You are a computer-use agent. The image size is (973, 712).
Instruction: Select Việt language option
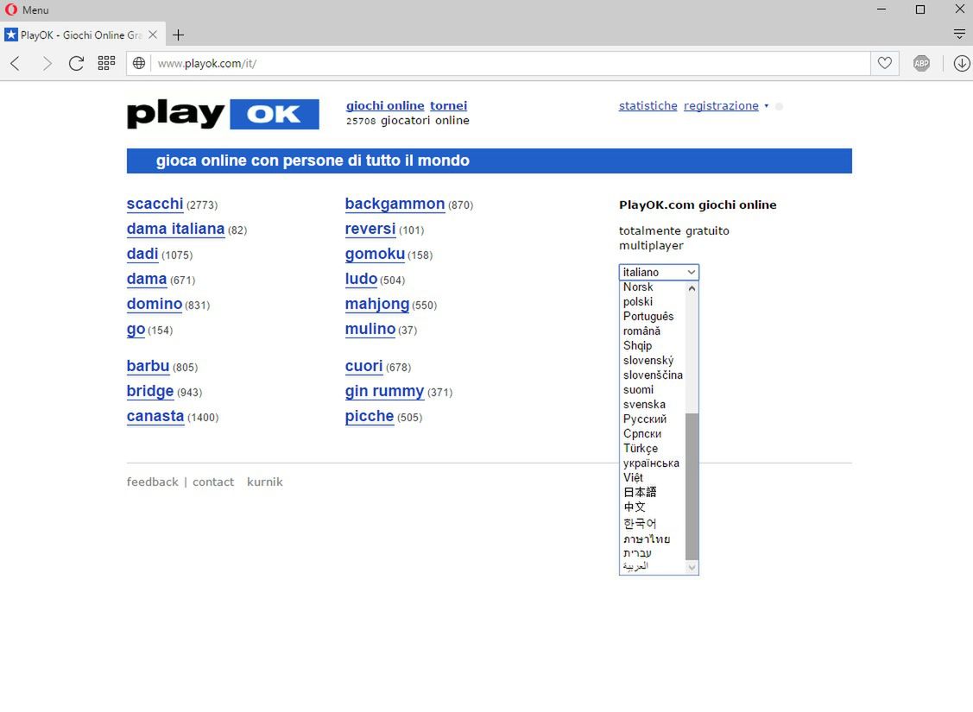tap(653, 477)
